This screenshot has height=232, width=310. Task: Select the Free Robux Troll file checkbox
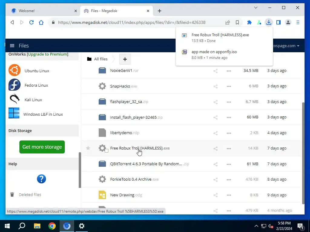[107, 151]
